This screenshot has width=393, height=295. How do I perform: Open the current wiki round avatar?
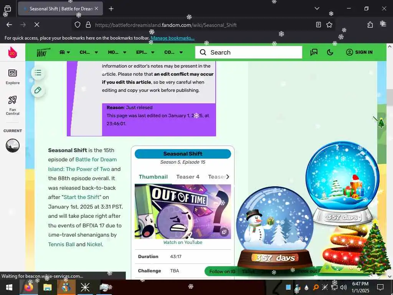tap(13, 146)
